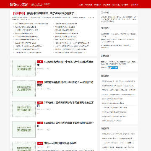Click the seo博客 site logo in the header

click(19, 5)
